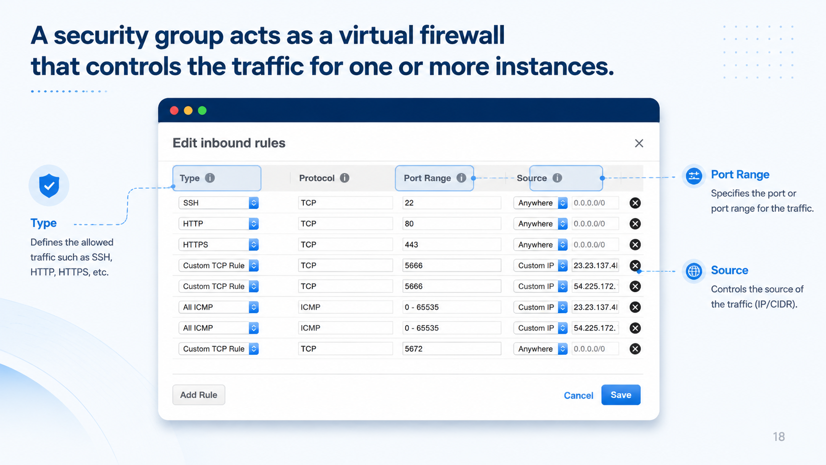826x465 pixels.
Task: Click the 0 - 65535 port field for 54.225.172
Action: [452, 328]
